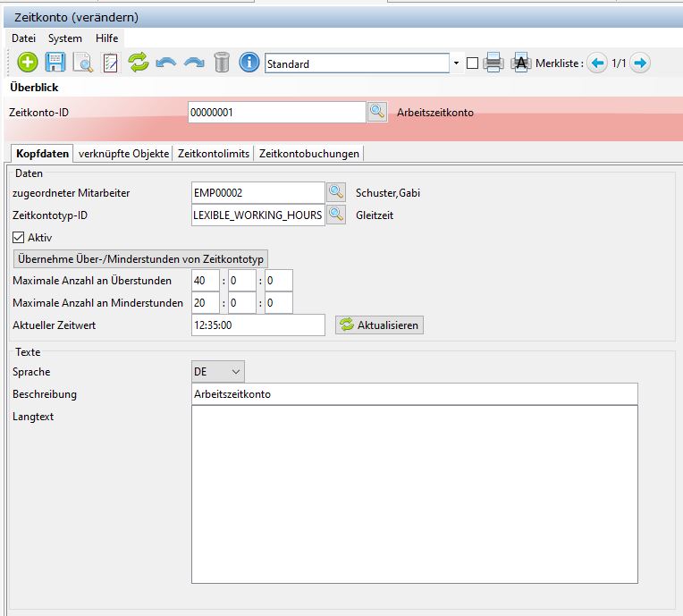Go to the next Merkliste entry
This screenshot has height=616, width=683.
[640, 63]
